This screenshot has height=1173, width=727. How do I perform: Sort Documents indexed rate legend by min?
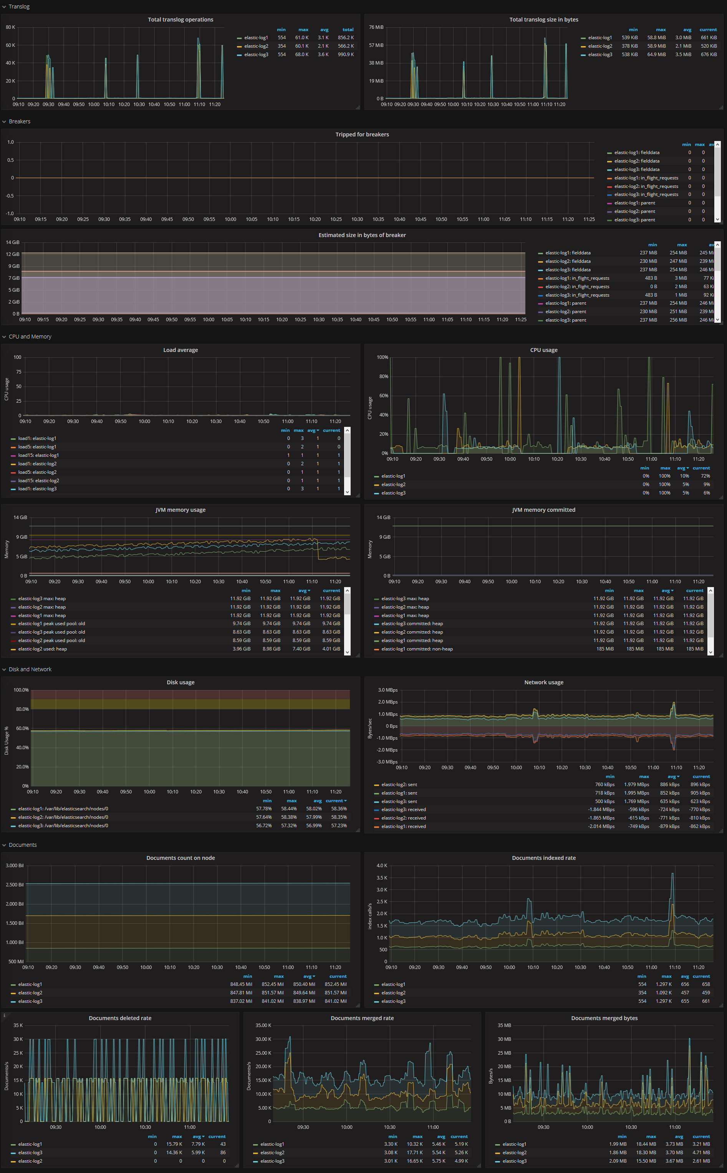tap(642, 977)
